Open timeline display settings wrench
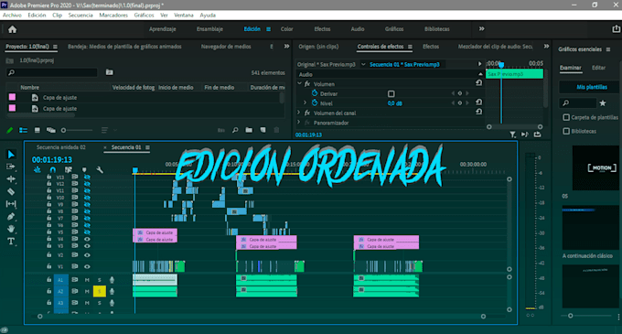The image size is (622, 334). [x=100, y=170]
